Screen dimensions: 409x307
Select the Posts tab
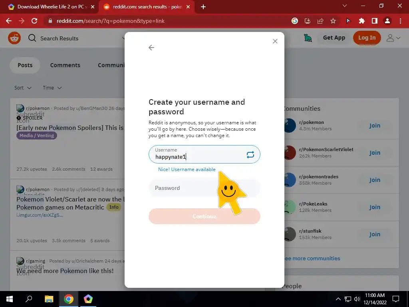pos(25,65)
